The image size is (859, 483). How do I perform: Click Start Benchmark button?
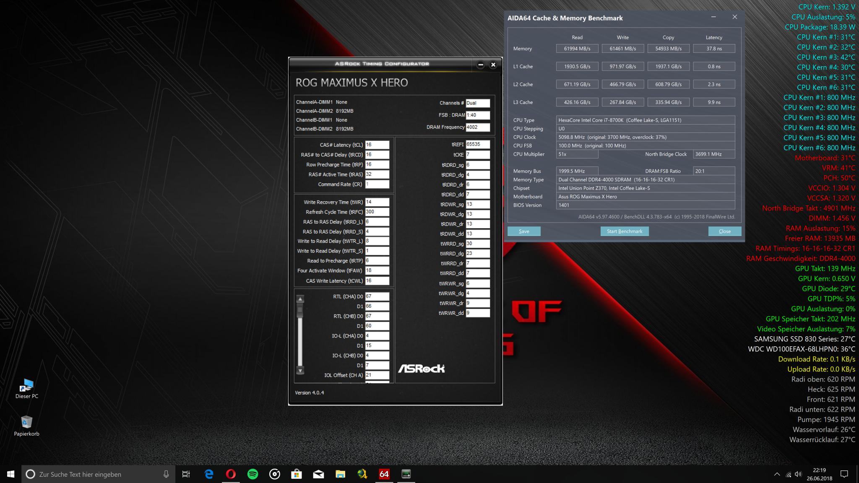click(625, 231)
